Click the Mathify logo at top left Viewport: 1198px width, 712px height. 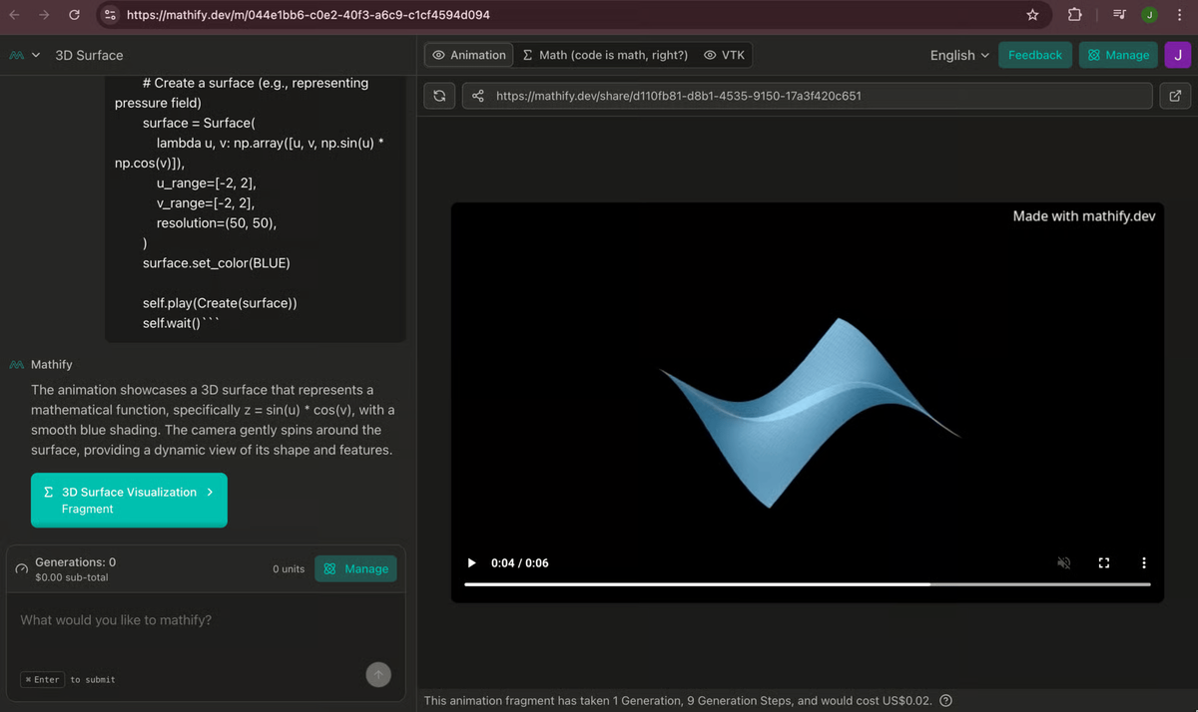[16, 55]
